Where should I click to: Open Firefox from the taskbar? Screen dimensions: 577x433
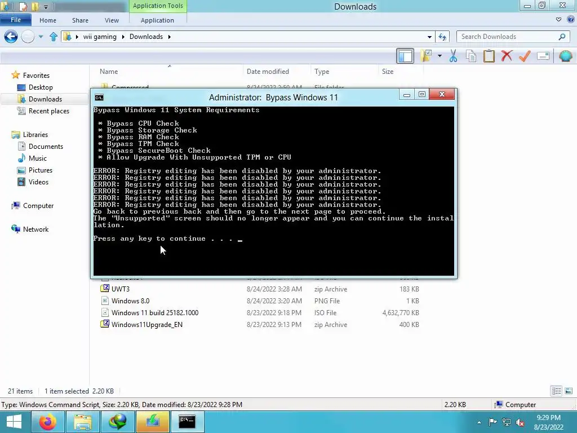click(48, 422)
